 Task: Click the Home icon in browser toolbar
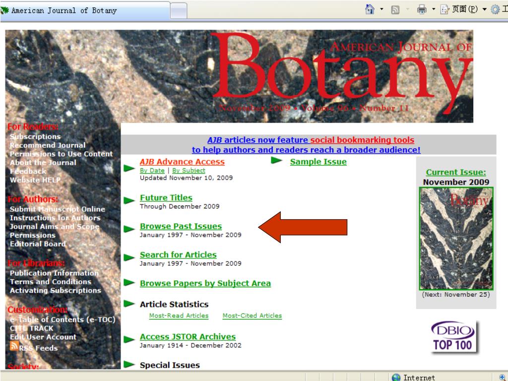pos(370,9)
